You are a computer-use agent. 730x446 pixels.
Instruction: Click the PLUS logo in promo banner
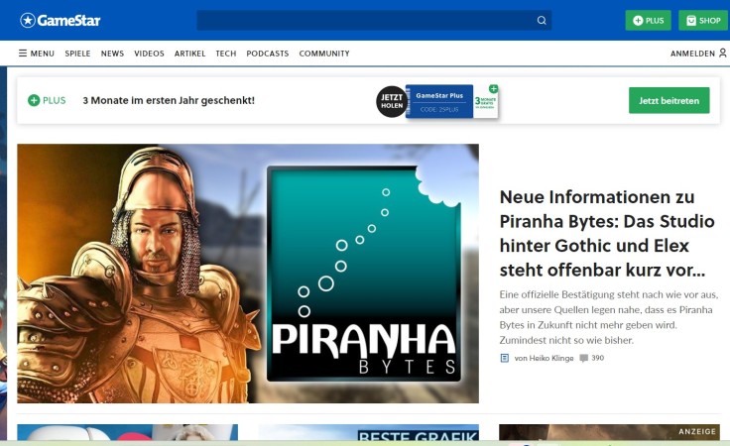click(47, 100)
